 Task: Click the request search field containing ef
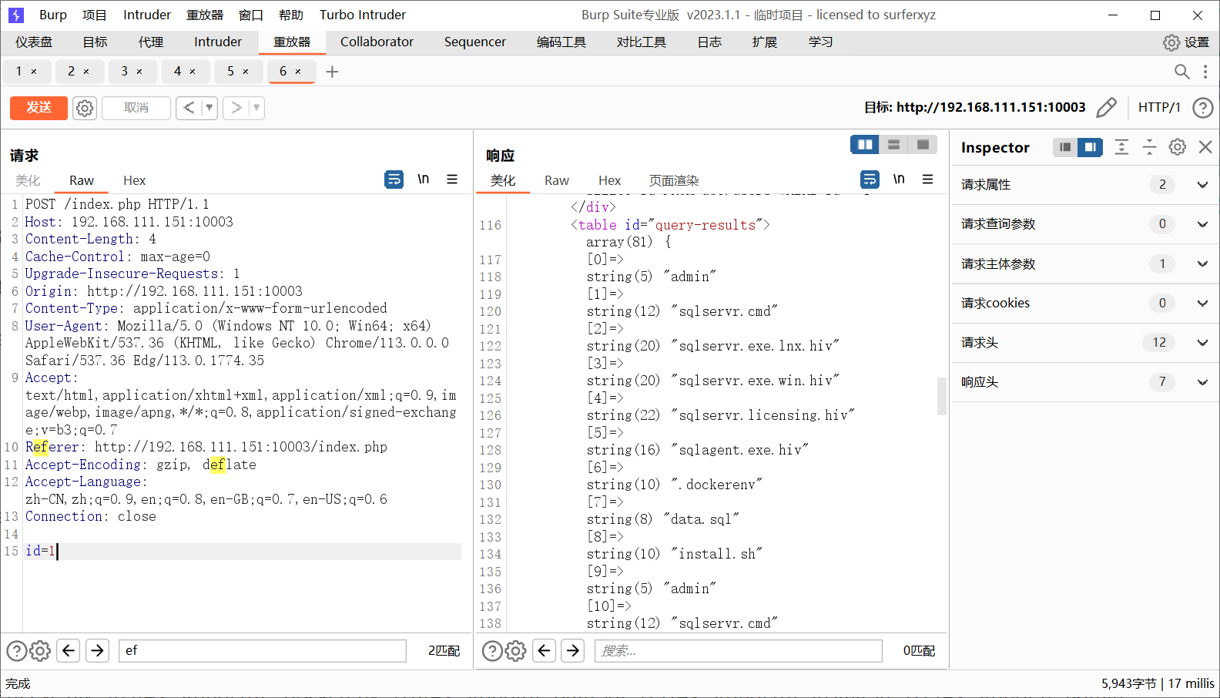coord(263,651)
